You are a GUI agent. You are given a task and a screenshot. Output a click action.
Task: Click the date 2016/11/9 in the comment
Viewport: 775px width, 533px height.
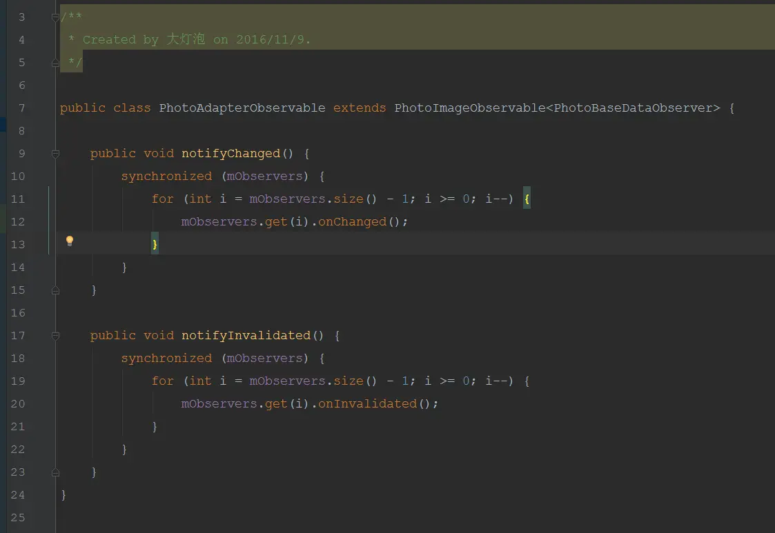coord(270,39)
